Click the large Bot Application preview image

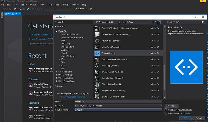pos(186,67)
